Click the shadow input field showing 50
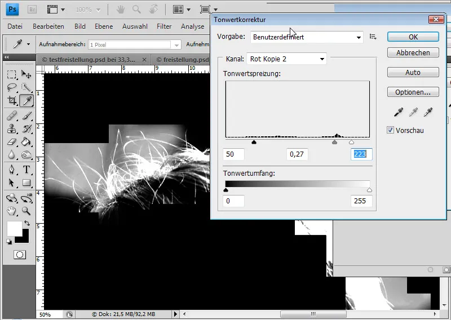The height and width of the screenshot is (320, 451). 233,154
